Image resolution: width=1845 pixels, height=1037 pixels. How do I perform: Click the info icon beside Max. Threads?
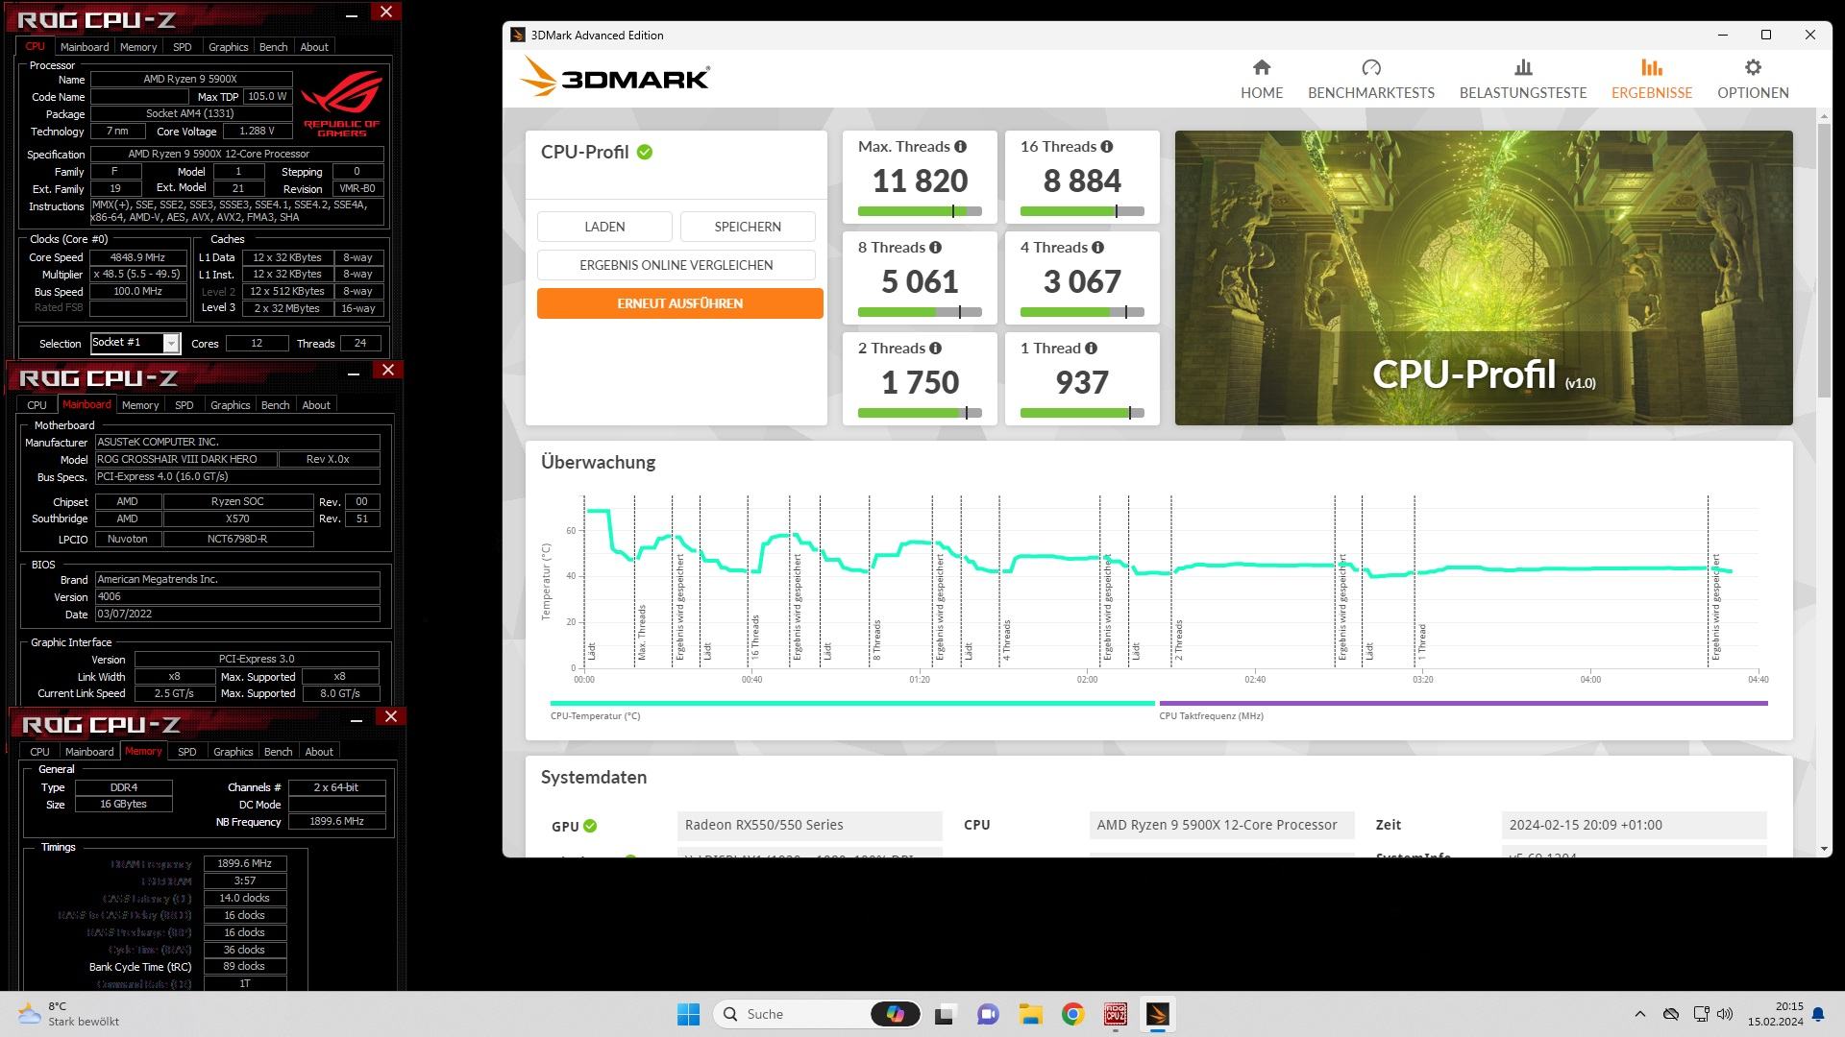click(960, 147)
